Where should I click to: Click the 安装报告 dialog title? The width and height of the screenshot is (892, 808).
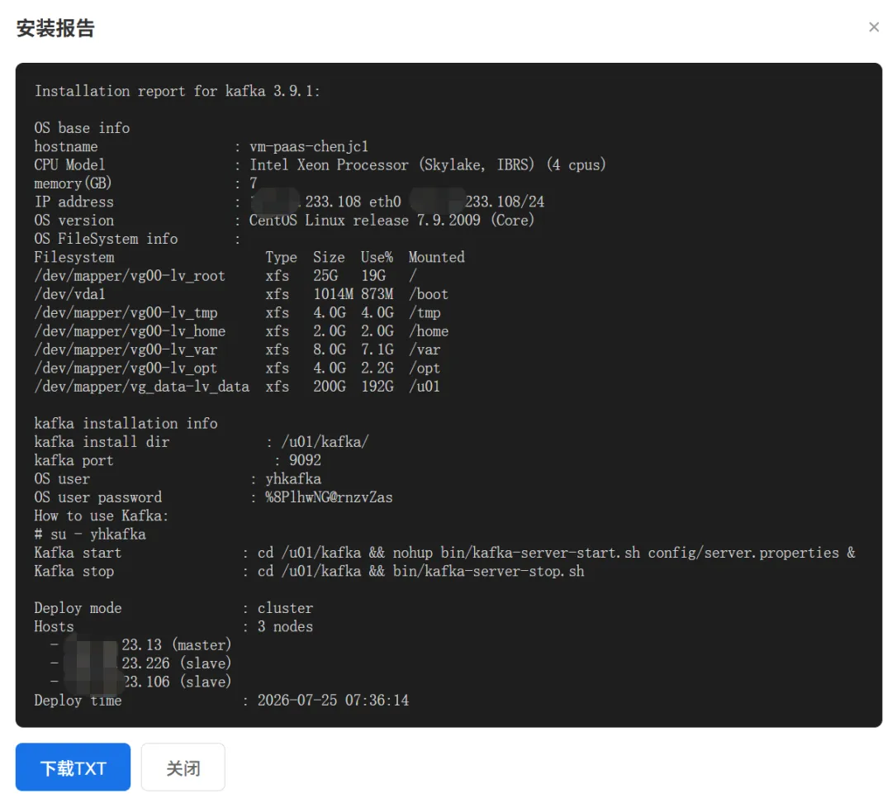coord(56,28)
